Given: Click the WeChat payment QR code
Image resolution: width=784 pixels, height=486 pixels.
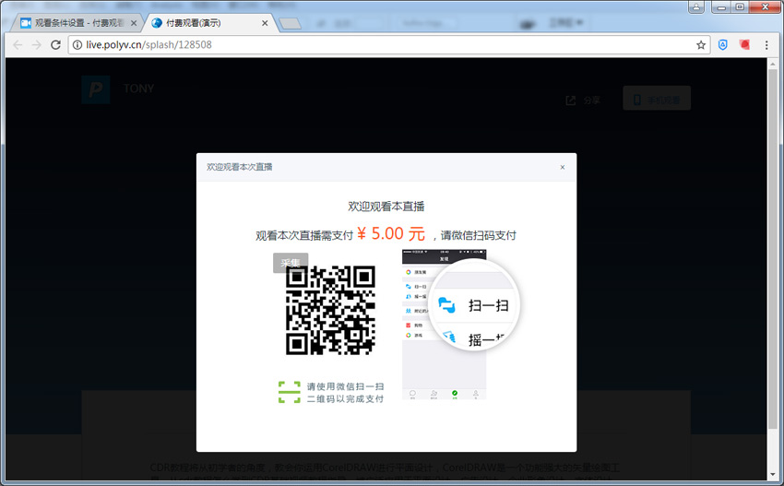Looking at the screenshot, I should coord(330,311).
